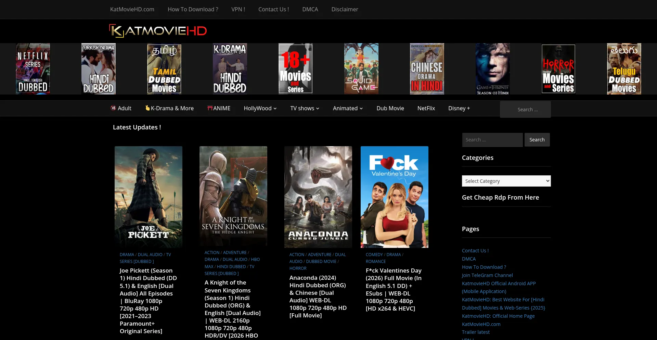
Task: Click HORROR category tag under Anaconda
Action: [298, 268]
